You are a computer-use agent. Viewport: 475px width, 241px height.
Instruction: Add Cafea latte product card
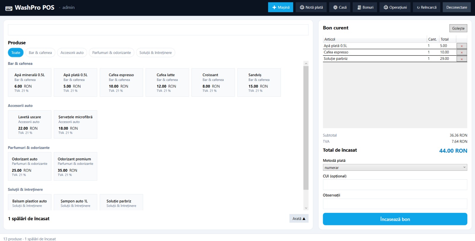[167, 82]
